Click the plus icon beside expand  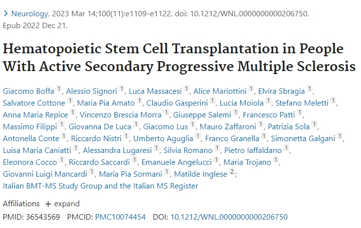pyautogui.click(x=48, y=204)
